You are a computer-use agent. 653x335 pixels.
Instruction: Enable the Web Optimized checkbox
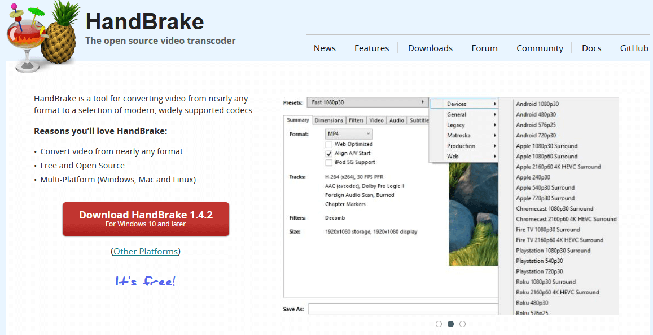click(329, 144)
